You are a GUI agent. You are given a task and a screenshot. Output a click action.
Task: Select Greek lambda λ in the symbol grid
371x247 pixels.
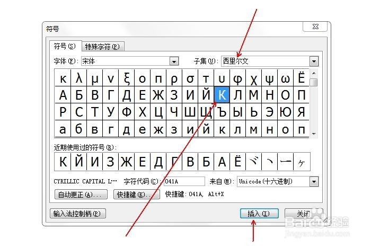[79, 78]
